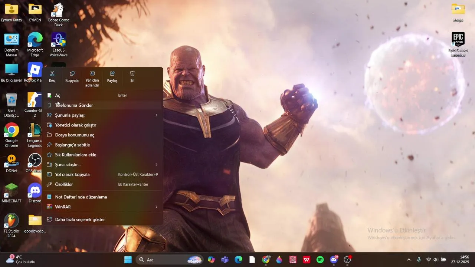Click the Kes (cut) scissors icon
Viewport: 475px width, 267px height.
pos(52,73)
